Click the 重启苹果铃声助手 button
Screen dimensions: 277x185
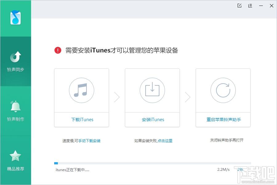[x=224, y=120]
